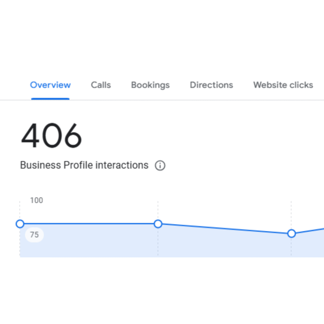Open the Bookings tab

pyautogui.click(x=150, y=85)
